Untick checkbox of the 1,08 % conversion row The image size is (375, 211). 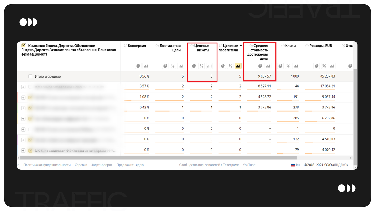(30, 98)
